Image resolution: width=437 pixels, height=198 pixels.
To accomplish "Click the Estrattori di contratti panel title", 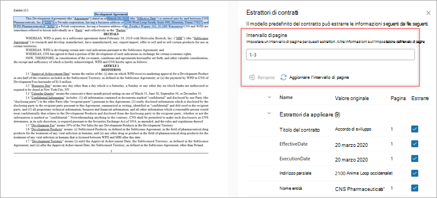I will point(272,12).
